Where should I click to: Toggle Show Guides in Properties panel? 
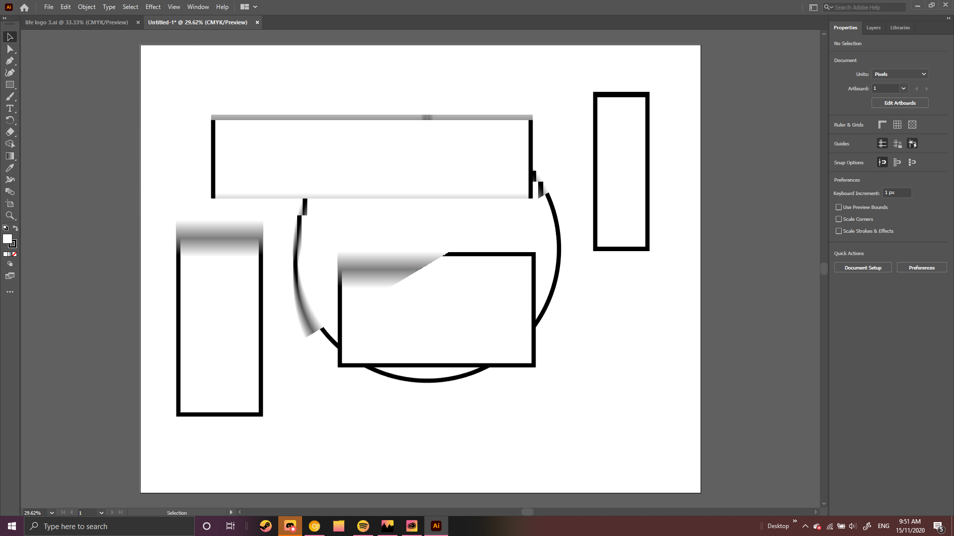[882, 143]
